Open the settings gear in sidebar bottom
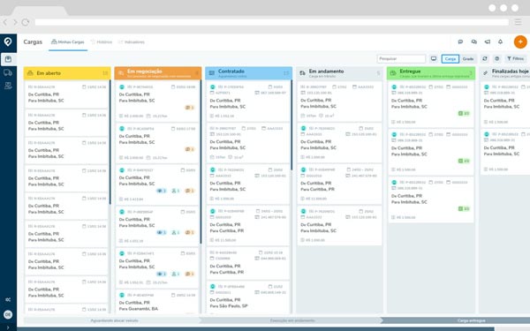 point(8,299)
